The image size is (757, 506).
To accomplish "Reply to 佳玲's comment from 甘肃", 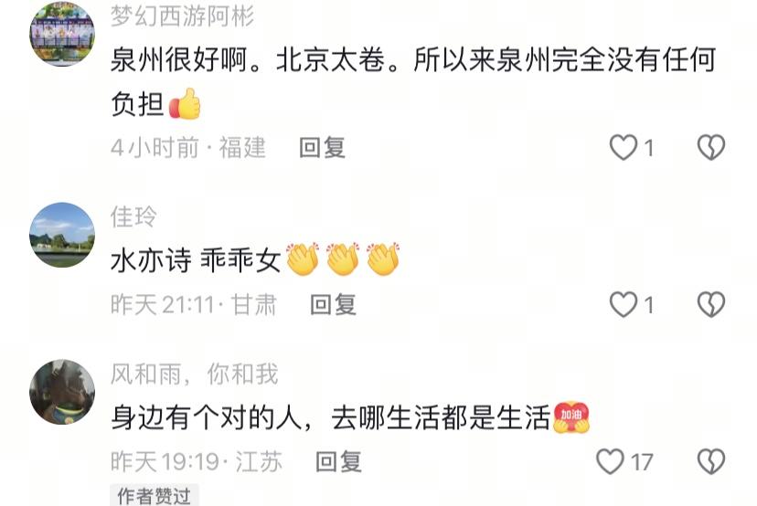I will tap(333, 304).
